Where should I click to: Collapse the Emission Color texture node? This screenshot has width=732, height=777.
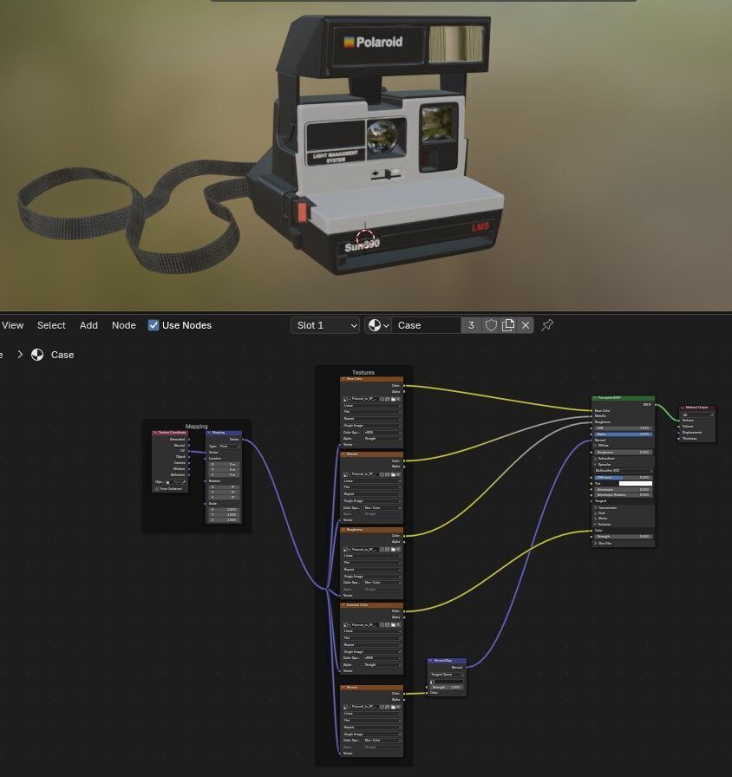coord(343,605)
